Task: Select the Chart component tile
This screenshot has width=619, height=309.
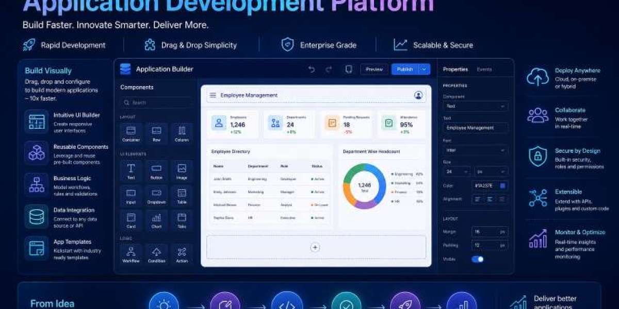Action: click(156, 220)
